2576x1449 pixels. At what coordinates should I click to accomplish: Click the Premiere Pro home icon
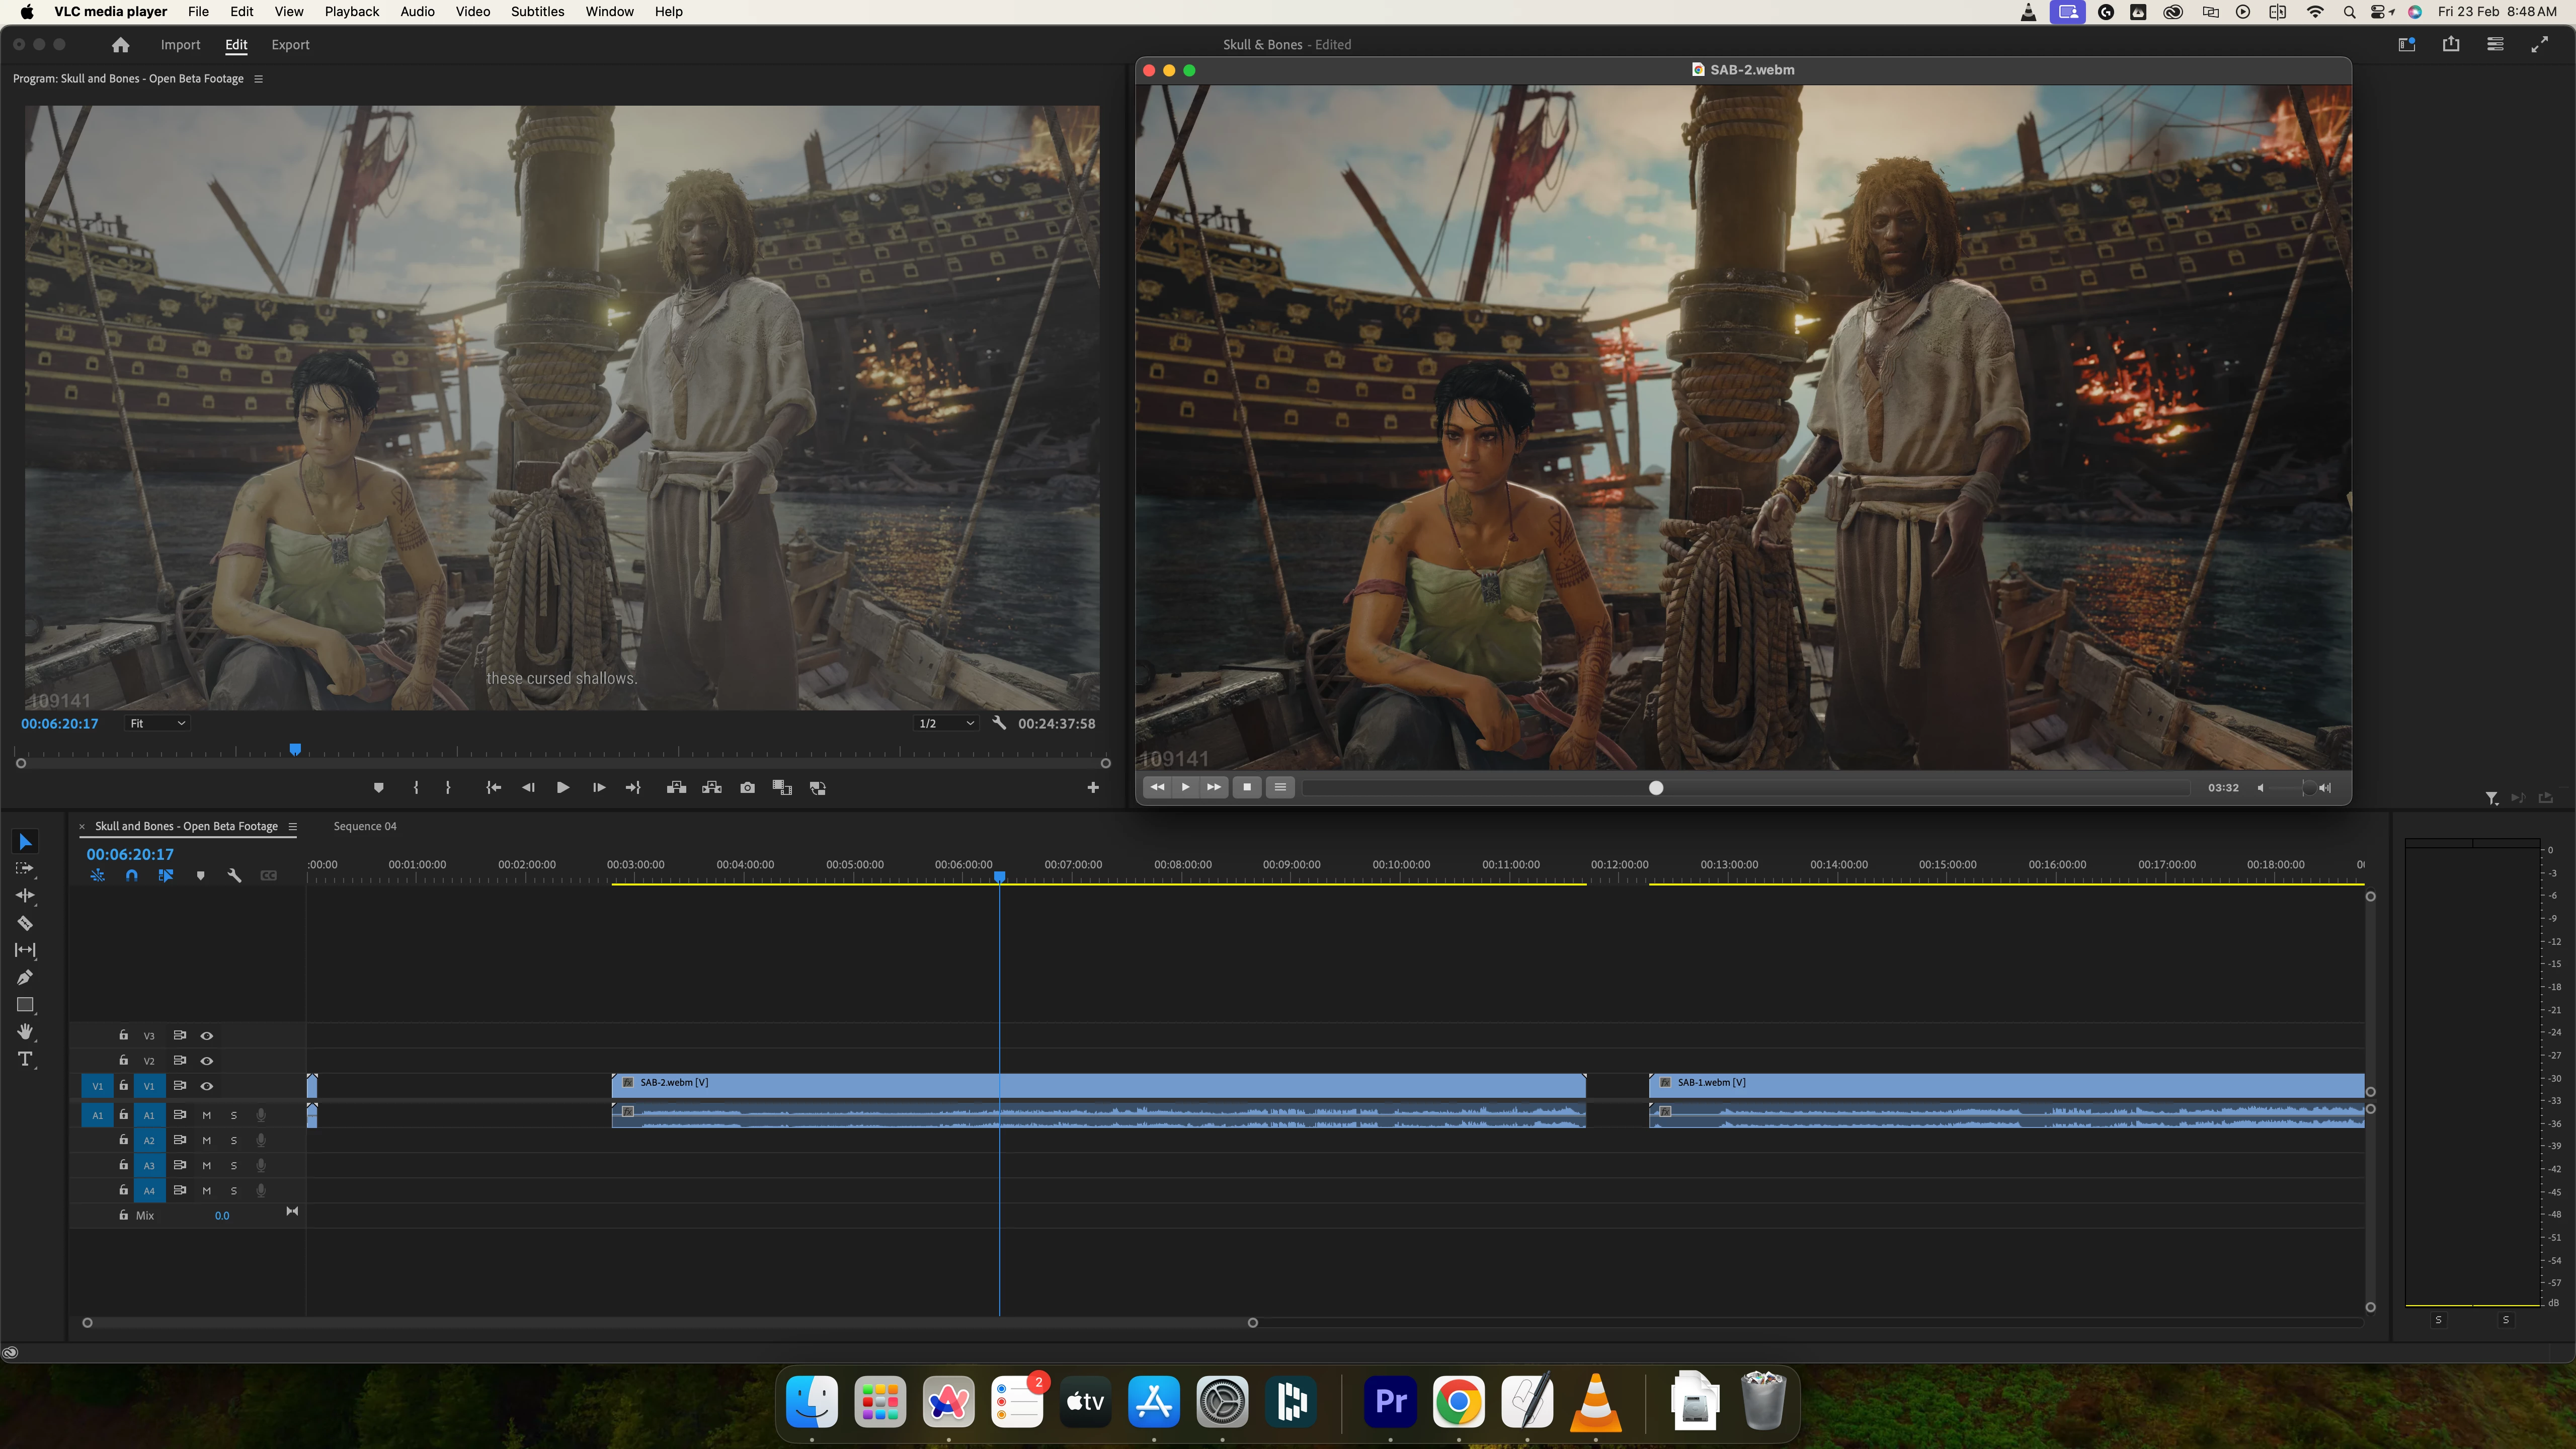pyautogui.click(x=120, y=45)
